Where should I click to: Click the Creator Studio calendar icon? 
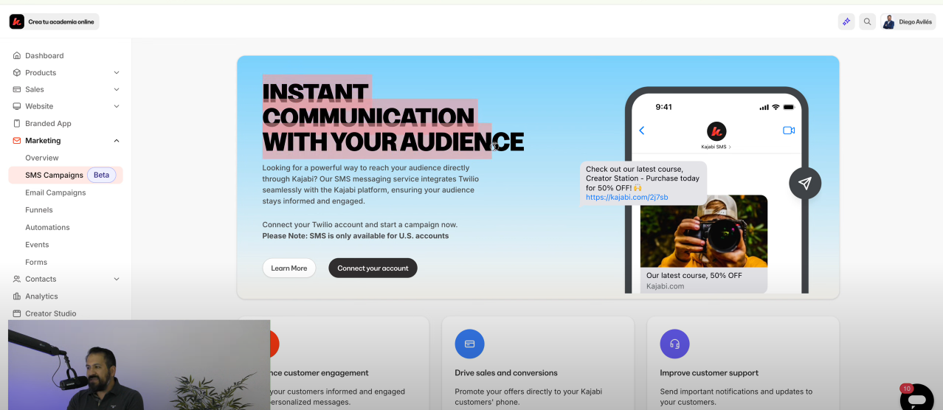(17, 313)
